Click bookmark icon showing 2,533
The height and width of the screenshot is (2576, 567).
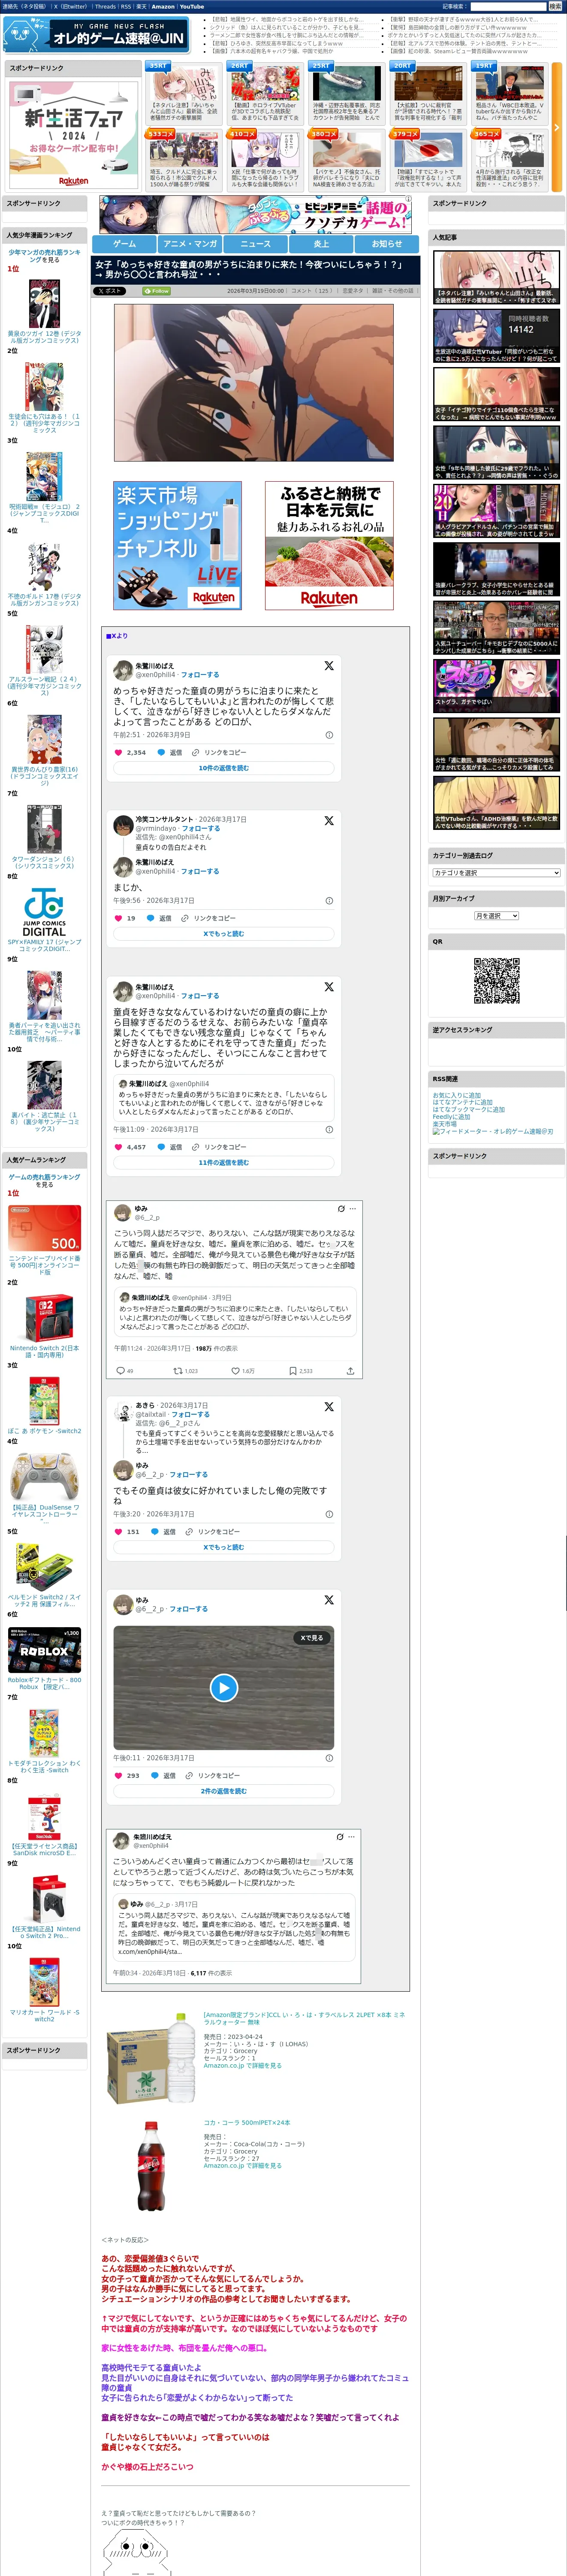pyautogui.click(x=293, y=1371)
